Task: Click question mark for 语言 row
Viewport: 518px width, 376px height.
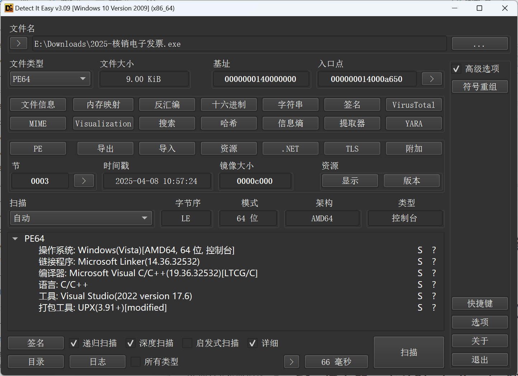Action: click(434, 284)
